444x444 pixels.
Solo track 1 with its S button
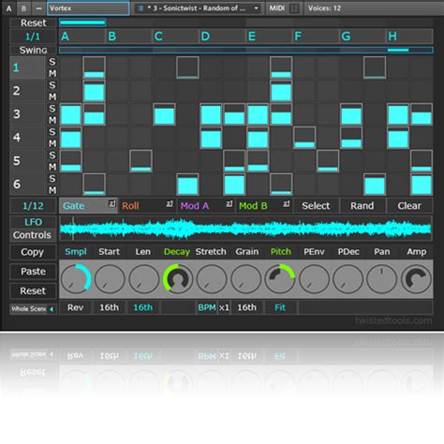(52, 62)
